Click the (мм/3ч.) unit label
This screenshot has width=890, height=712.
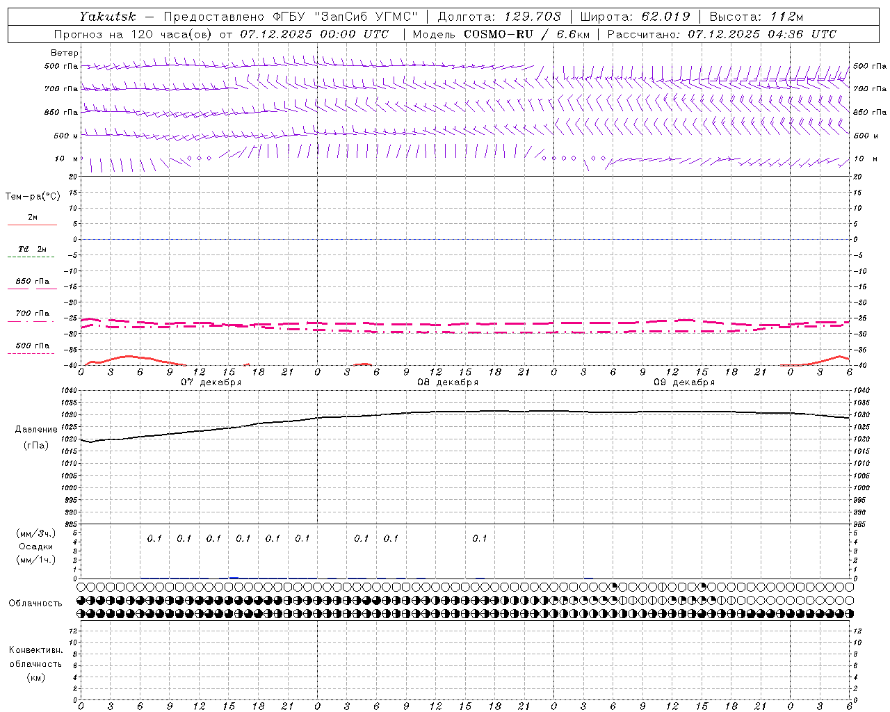(36, 533)
